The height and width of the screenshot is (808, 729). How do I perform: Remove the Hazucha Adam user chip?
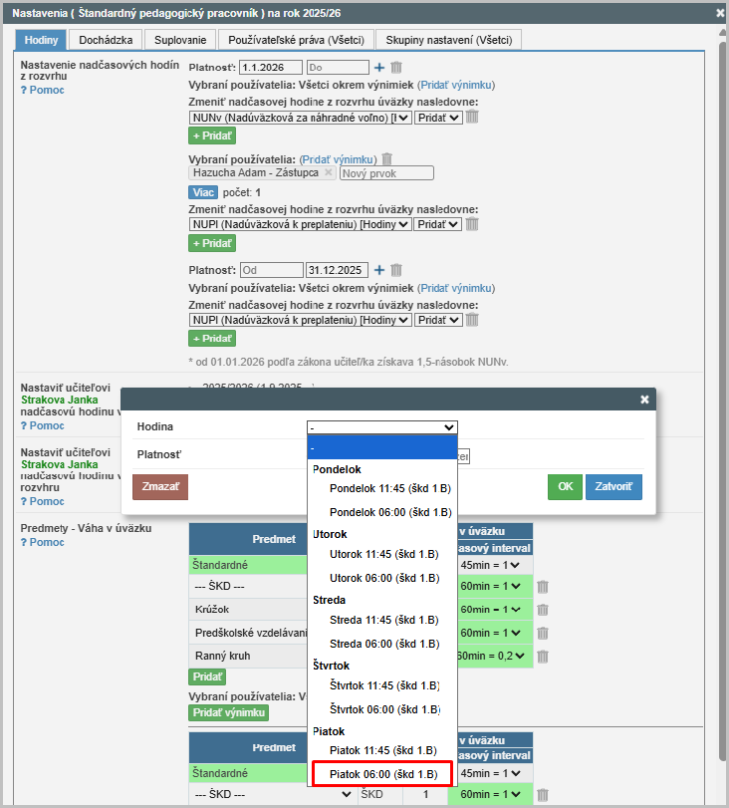[x=329, y=172]
